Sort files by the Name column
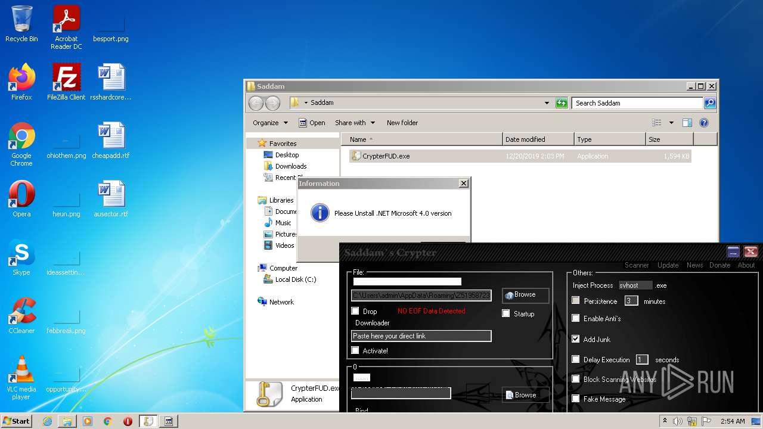 point(422,139)
